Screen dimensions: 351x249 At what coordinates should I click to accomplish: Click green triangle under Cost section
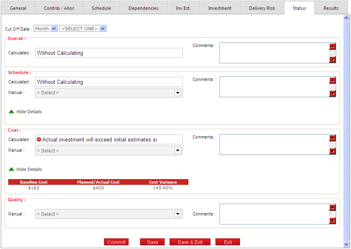pyautogui.click(x=11, y=169)
